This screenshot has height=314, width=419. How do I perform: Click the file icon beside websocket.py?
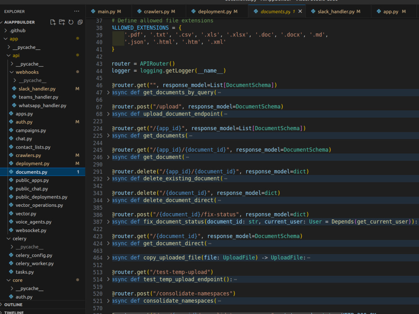pyautogui.click(x=11, y=230)
